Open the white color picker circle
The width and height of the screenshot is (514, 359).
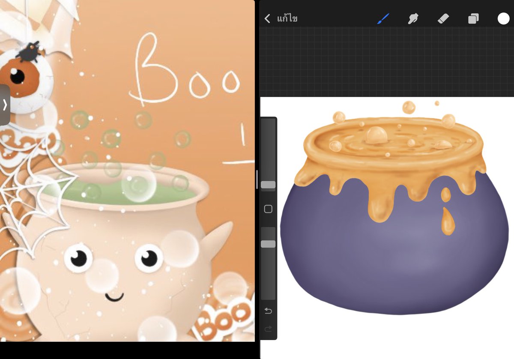click(503, 18)
